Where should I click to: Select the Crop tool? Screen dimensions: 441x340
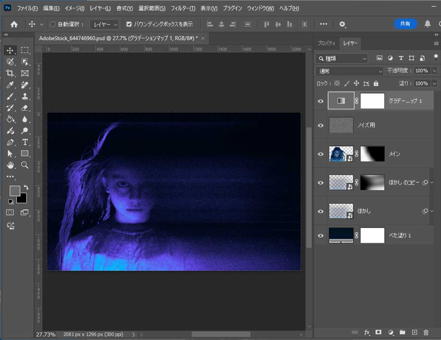pos(10,73)
